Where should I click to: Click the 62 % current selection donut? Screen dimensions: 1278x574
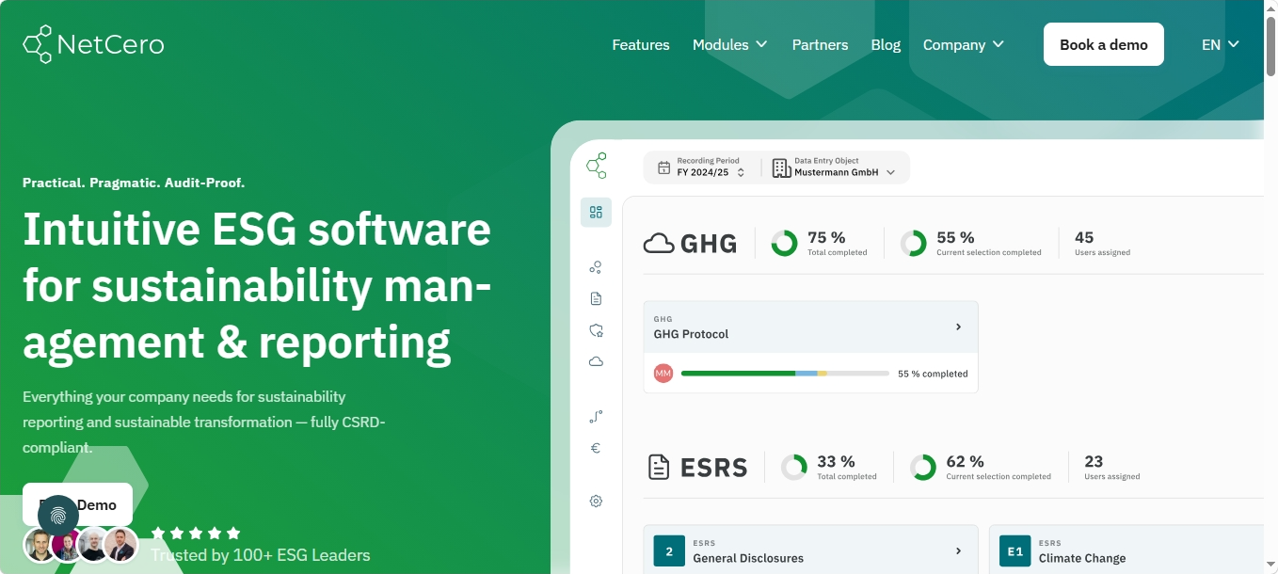tap(923, 468)
